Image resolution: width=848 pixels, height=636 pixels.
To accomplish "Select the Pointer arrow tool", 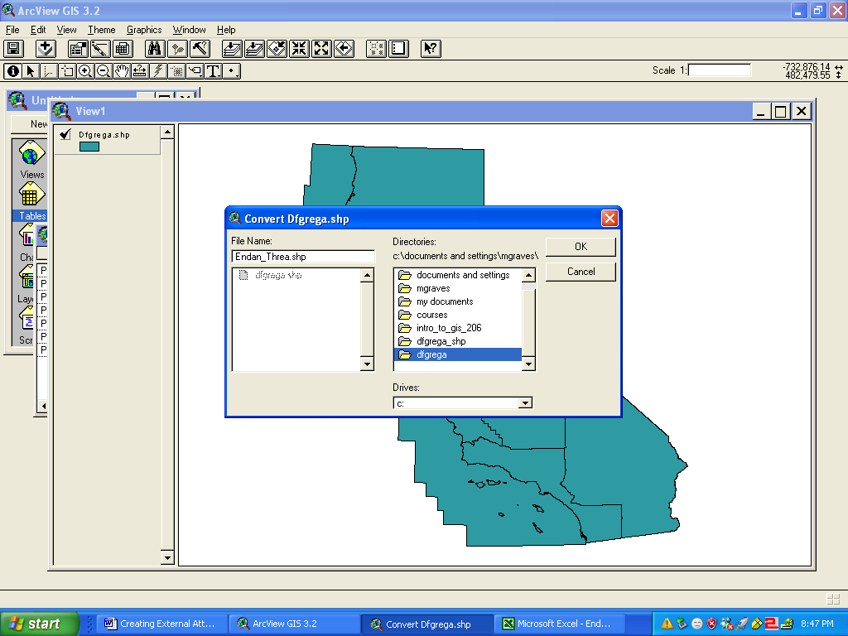I will [31, 71].
